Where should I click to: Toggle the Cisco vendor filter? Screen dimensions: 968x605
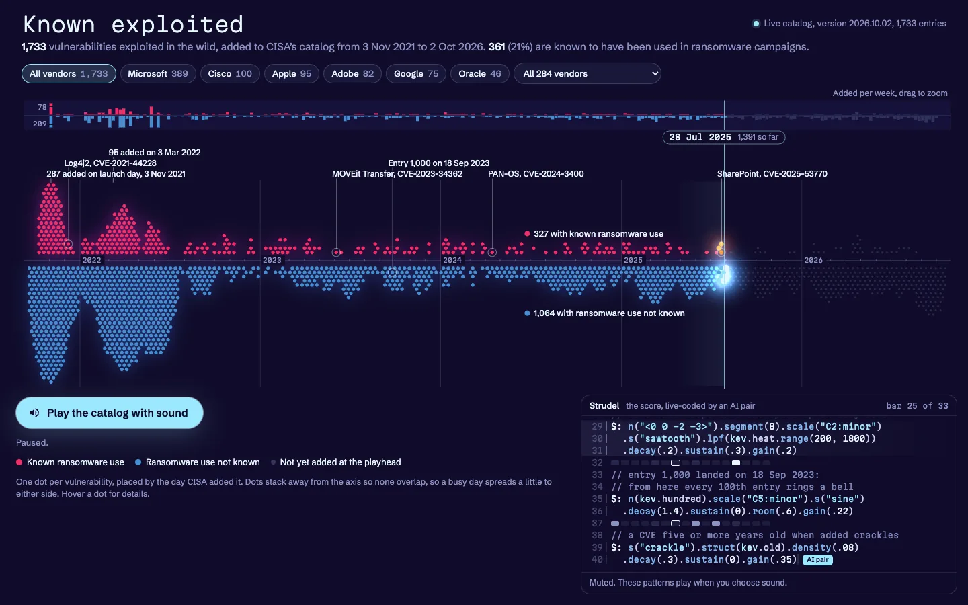coord(230,74)
